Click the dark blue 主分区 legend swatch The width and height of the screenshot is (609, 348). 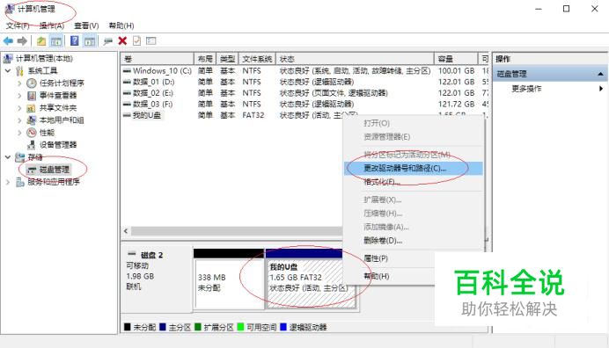(x=163, y=327)
